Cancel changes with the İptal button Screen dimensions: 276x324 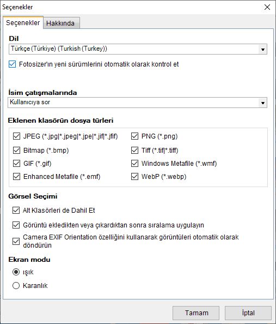248,313
